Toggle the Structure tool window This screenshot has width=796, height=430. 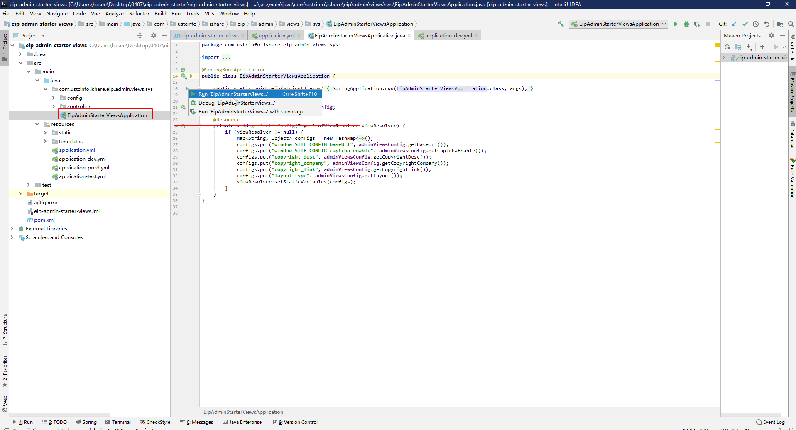(x=5, y=329)
